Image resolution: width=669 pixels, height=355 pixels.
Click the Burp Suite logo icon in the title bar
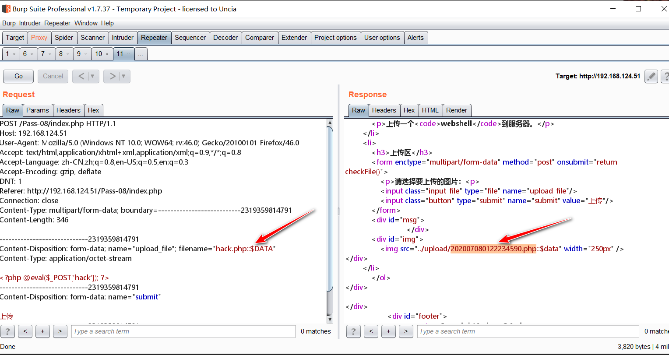click(6, 9)
